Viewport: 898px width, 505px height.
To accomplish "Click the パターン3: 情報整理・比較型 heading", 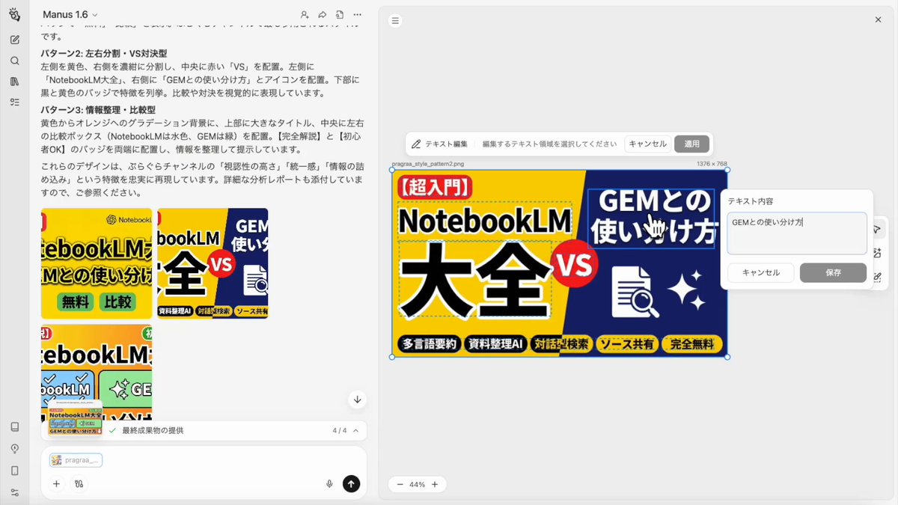I will point(98,109).
